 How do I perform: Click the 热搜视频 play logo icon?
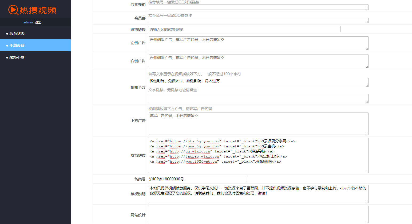(x=13, y=10)
